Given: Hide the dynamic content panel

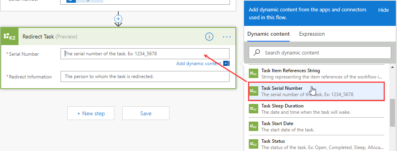Looking at the screenshot, I should (x=383, y=10).
